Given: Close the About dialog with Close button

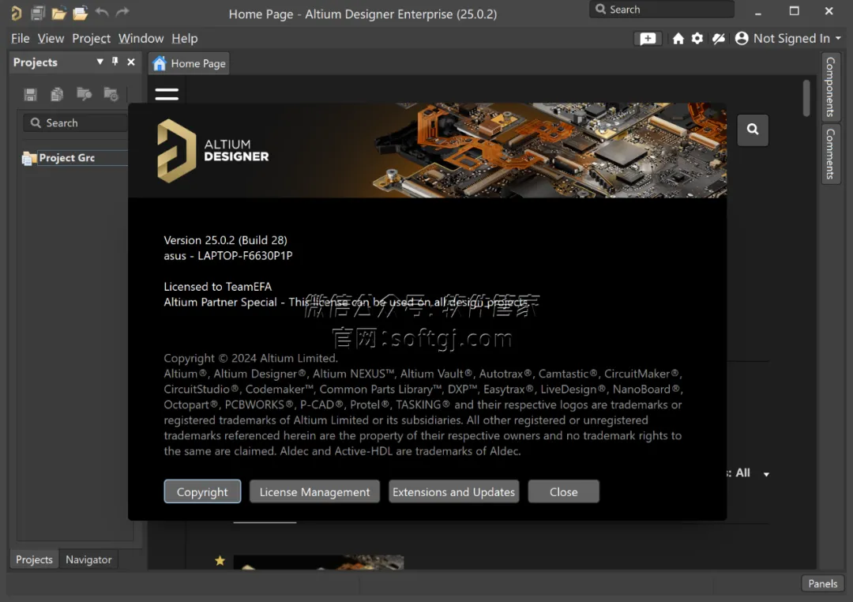Looking at the screenshot, I should click(x=564, y=492).
